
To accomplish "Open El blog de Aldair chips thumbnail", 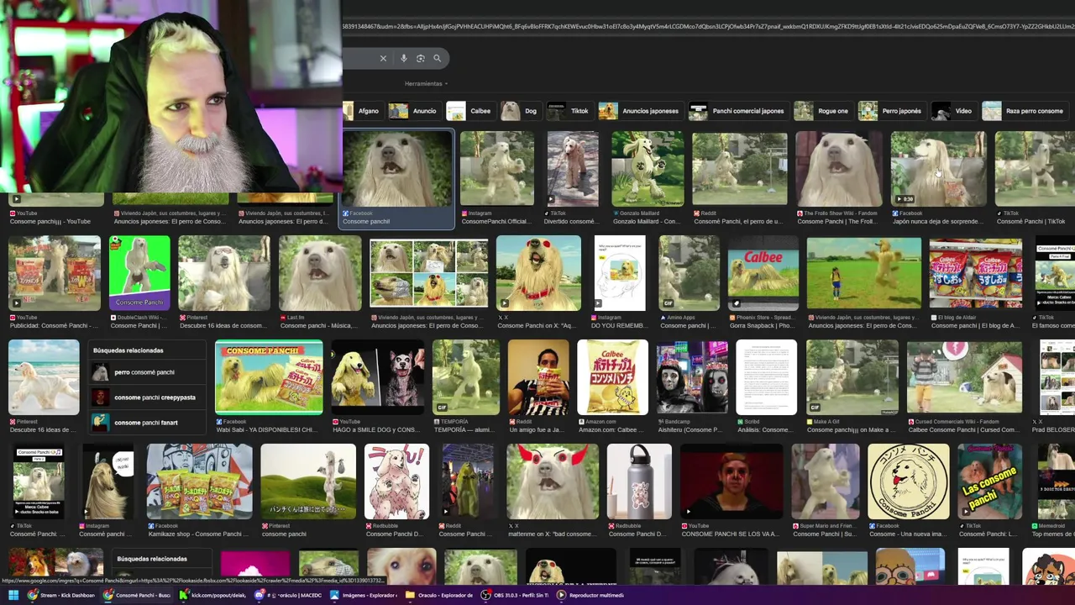I will tap(976, 273).
